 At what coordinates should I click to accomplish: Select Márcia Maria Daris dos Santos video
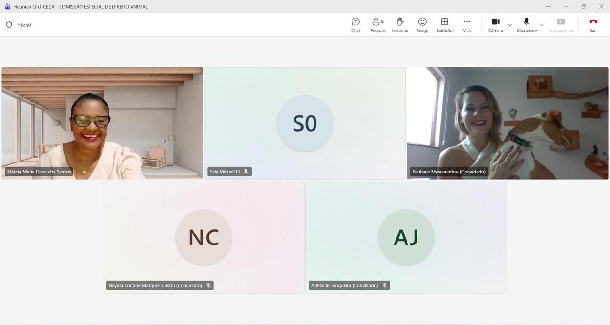(x=102, y=123)
